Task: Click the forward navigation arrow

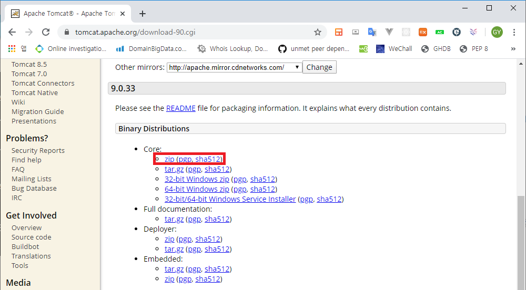Action: tap(29, 32)
